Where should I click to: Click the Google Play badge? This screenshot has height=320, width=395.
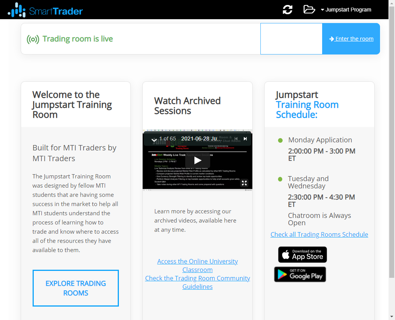pos(300,274)
